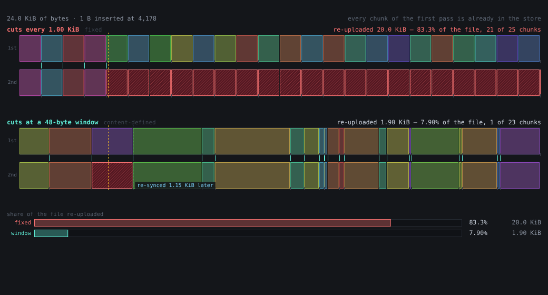The height and width of the screenshot is (295, 548).
Task: Click the '83.3%' value next to fixed bar
Action: pos(478,223)
